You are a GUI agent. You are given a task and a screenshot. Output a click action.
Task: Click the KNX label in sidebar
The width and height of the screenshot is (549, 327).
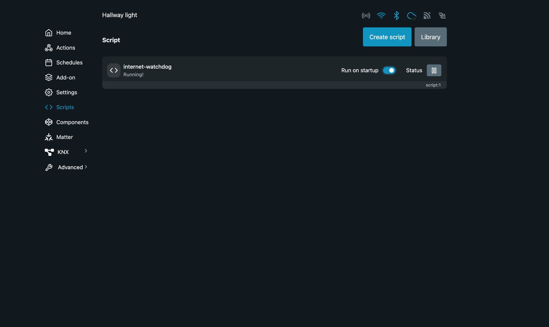(63, 152)
